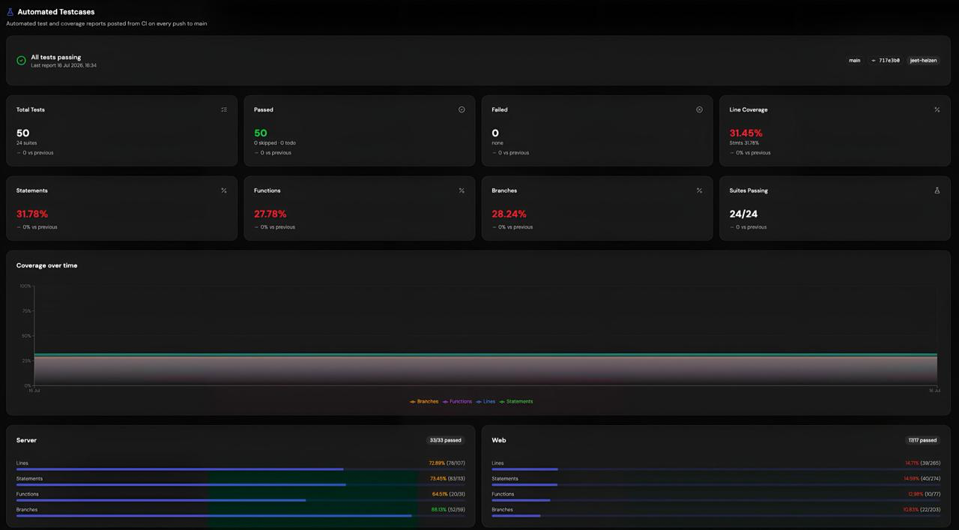Click Server Branches 88.13% (52/59) value
This screenshot has width=959, height=530.
pyautogui.click(x=448, y=510)
